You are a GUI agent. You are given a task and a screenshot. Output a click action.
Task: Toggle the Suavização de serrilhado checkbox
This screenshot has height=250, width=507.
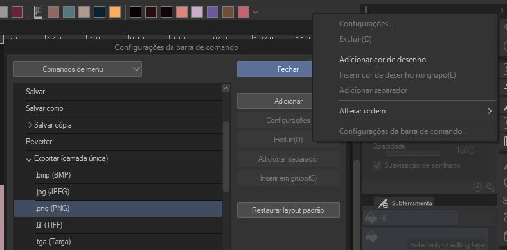click(377, 166)
